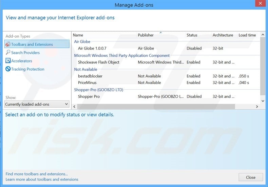Collapse the Shopper-Pro (GOOBZO LTD) group header

pyautogui.click(x=98, y=90)
